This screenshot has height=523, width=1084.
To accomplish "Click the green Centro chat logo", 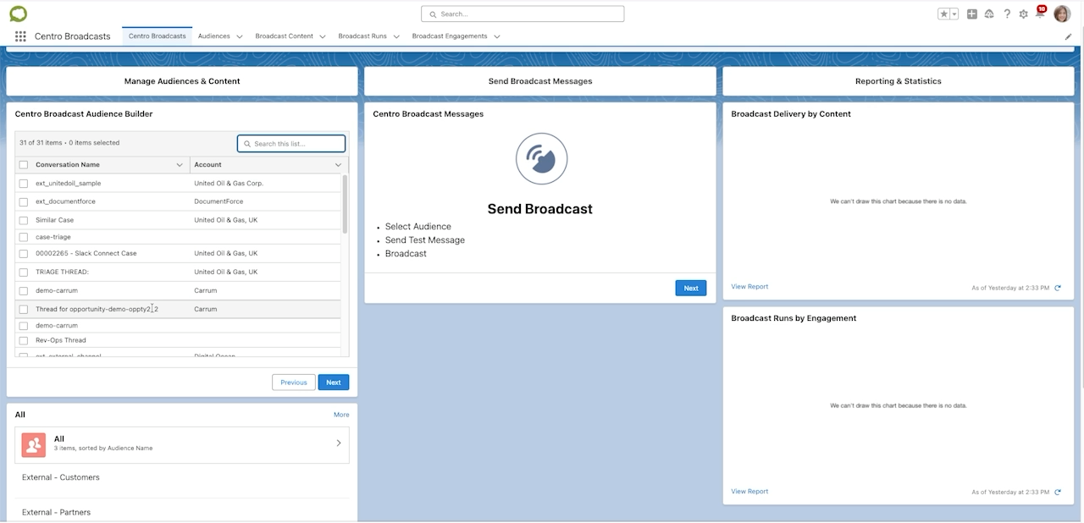I will point(18,14).
